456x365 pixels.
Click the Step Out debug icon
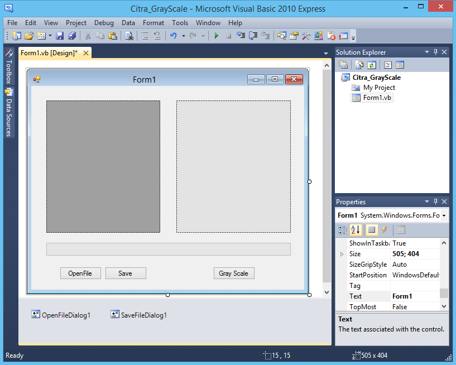click(266, 36)
